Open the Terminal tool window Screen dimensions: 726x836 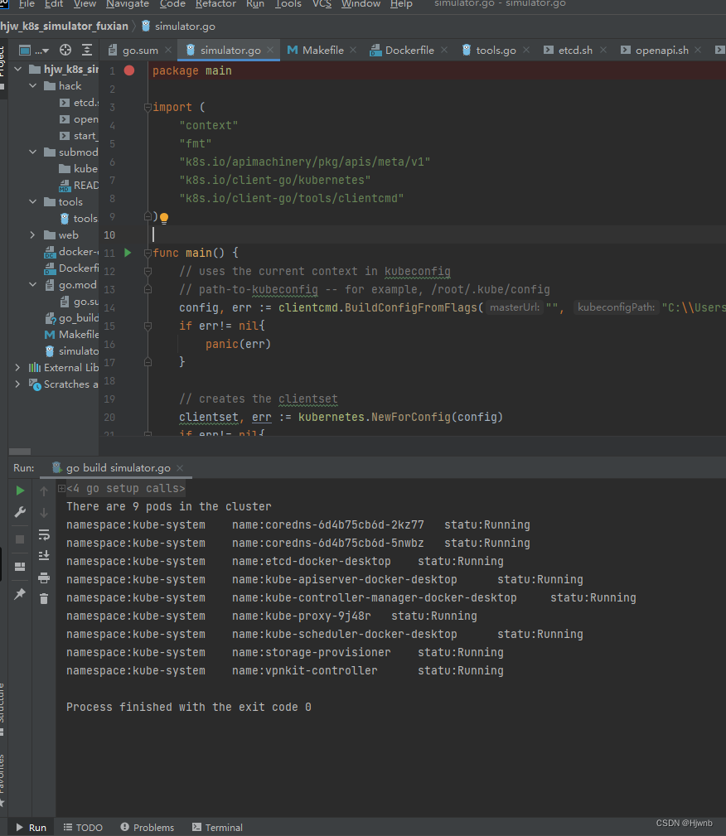coord(217,828)
